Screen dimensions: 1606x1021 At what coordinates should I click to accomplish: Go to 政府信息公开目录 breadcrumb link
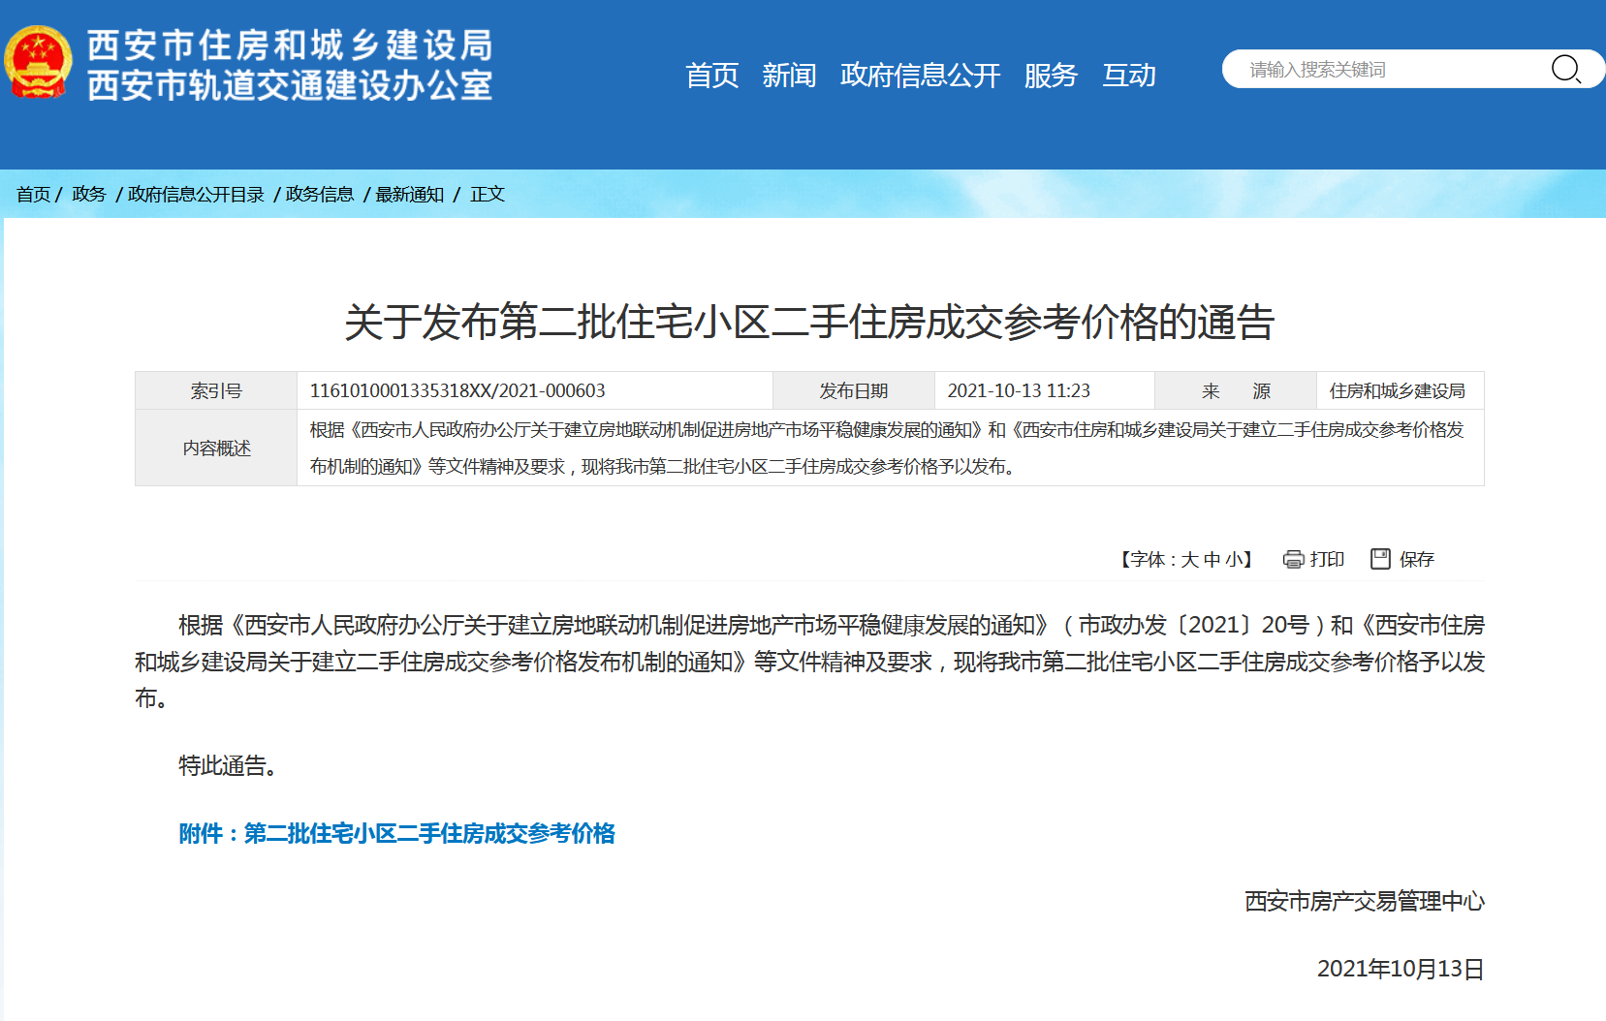(x=196, y=195)
